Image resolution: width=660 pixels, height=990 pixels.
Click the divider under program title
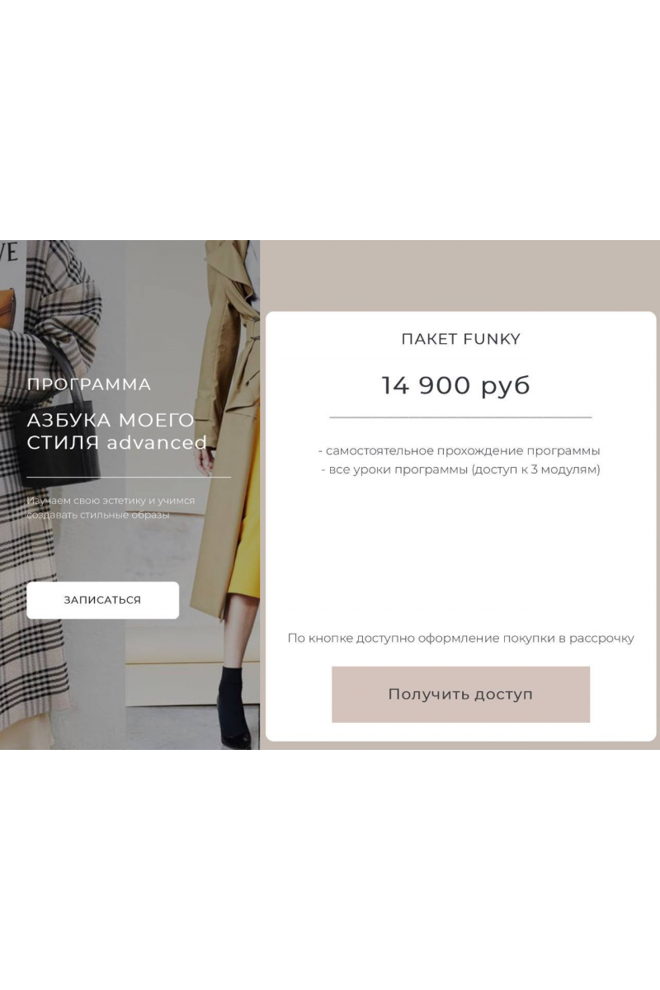tap(129, 477)
